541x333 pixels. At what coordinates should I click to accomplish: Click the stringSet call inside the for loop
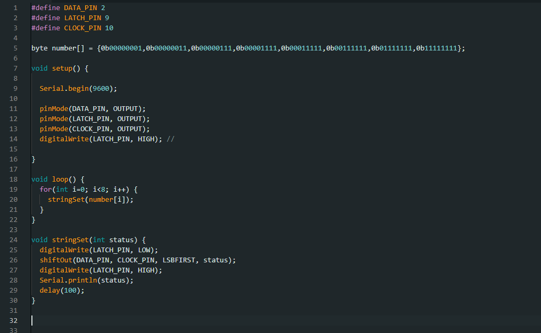coord(66,200)
